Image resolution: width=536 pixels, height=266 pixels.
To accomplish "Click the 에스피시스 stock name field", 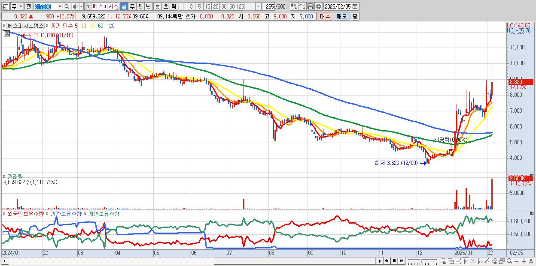I will [x=105, y=6].
